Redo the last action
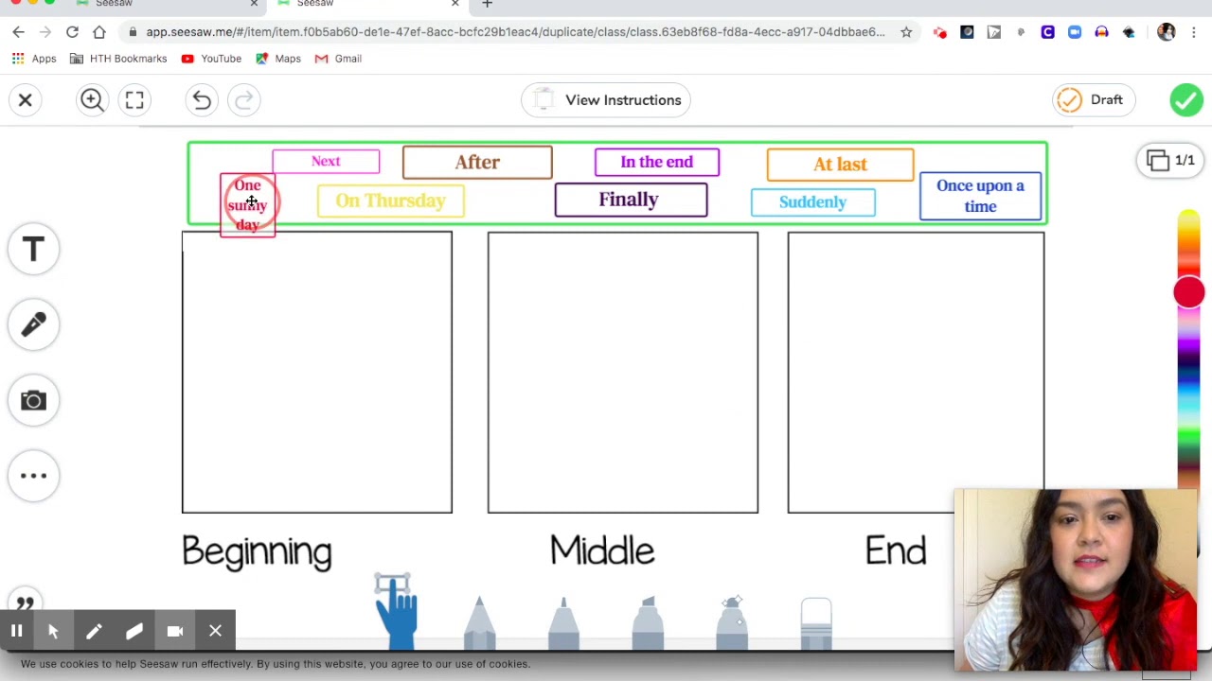1212x681 pixels. [x=243, y=99]
